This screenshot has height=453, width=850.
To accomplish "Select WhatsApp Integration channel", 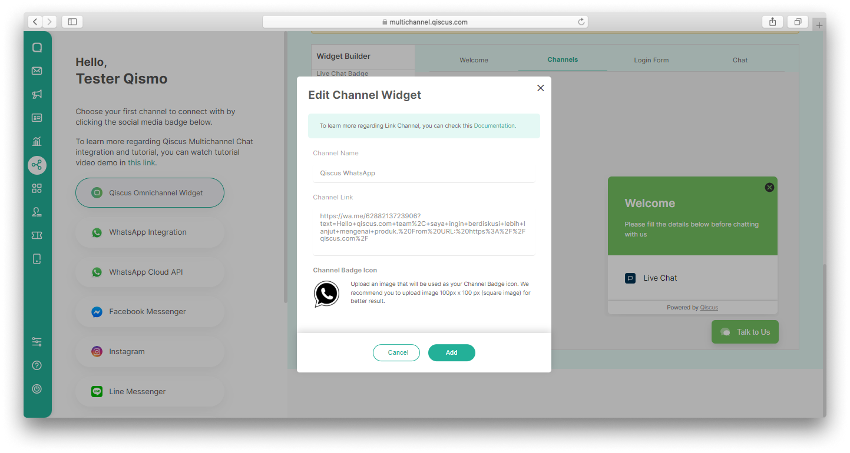I will [150, 232].
